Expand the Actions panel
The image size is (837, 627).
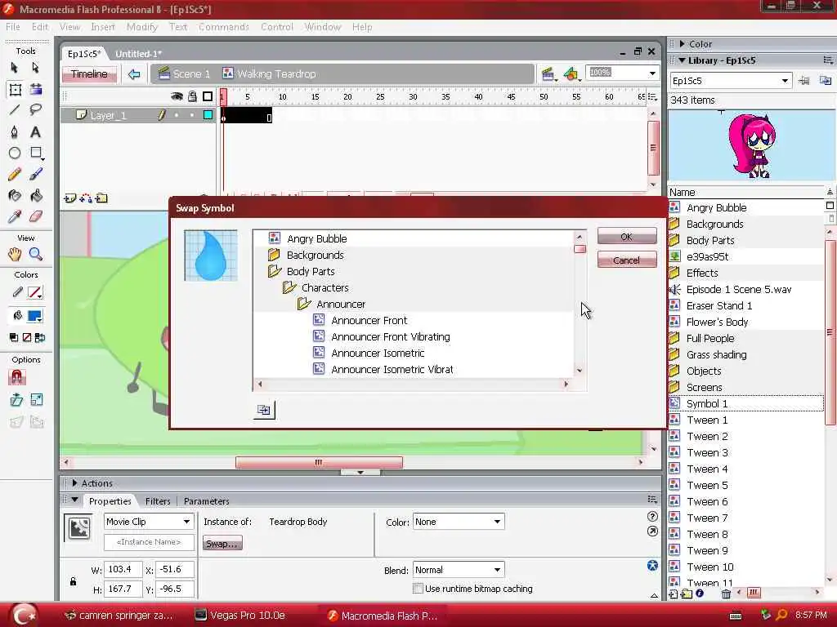74,483
